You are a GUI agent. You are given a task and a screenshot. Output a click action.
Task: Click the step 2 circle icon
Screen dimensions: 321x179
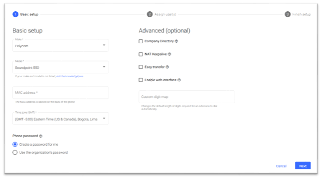(150, 14)
